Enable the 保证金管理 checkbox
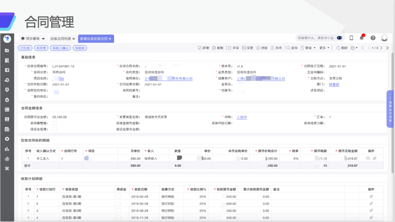Screen dimensions: 395x222 [54, 129]
